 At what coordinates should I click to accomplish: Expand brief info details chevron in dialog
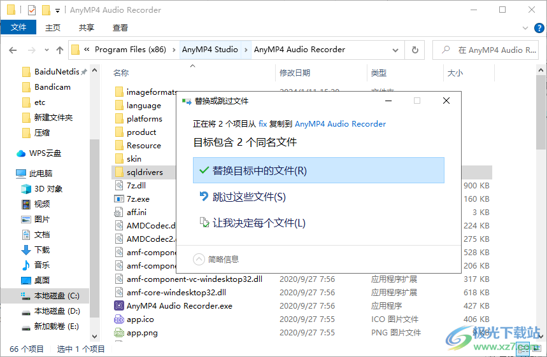[199, 260]
